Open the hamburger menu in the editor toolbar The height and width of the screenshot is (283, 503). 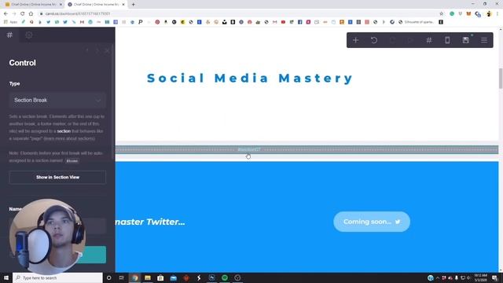click(484, 40)
